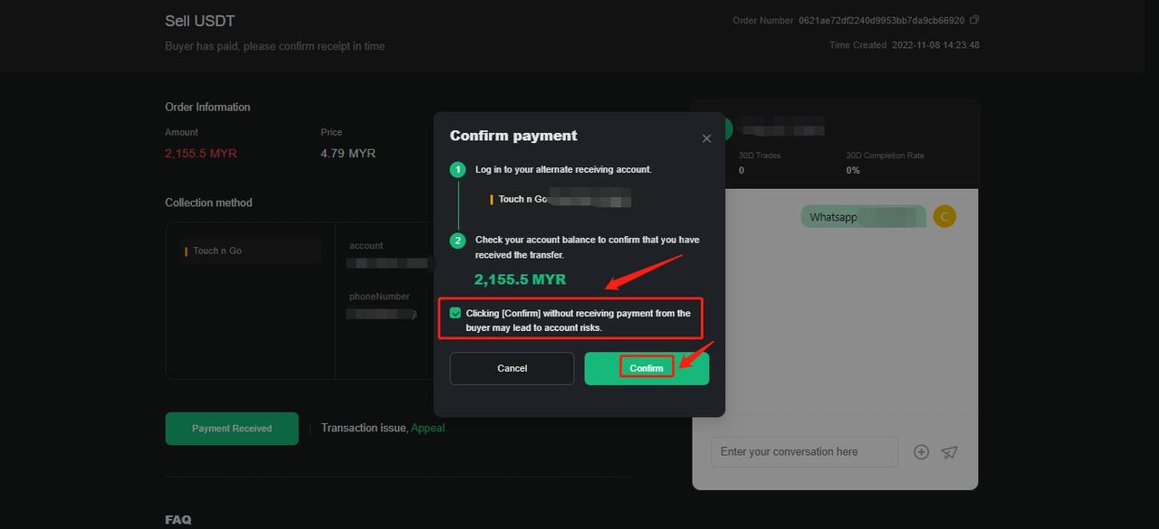Open the Appeal link
Image resolution: width=1159 pixels, height=529 pixels.
[427, 428]
